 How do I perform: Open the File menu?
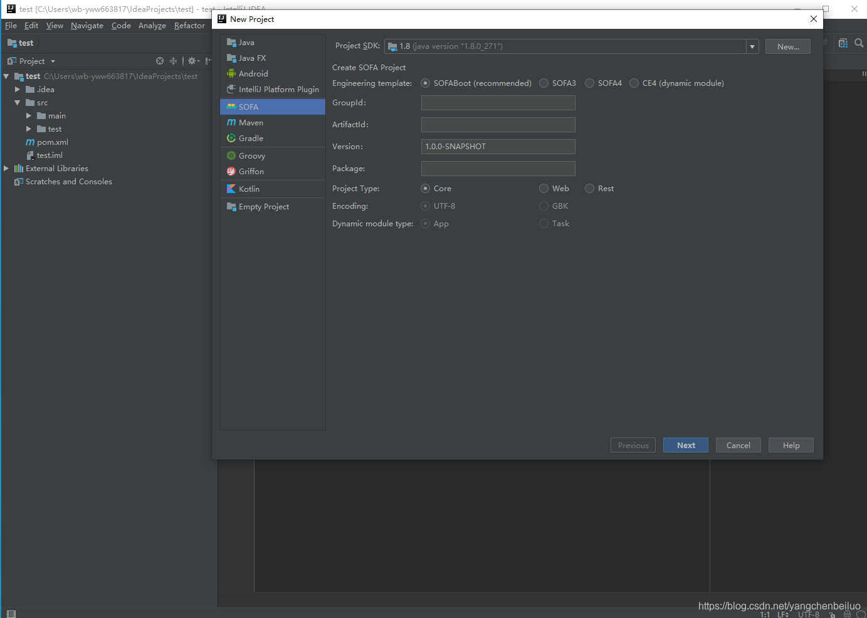[x=11, y=26]
